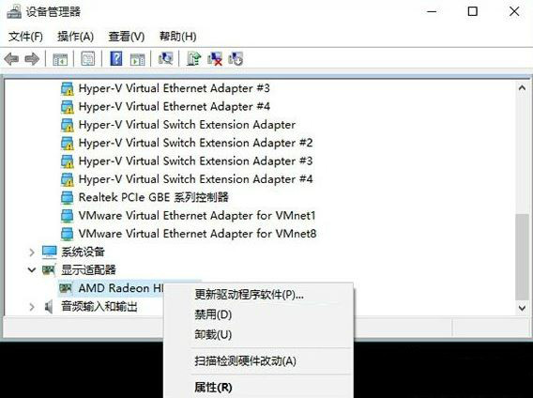Screen dimensions: 533x398
Task: Click the Back arrow in the toolbar
Action: [11, 59]
